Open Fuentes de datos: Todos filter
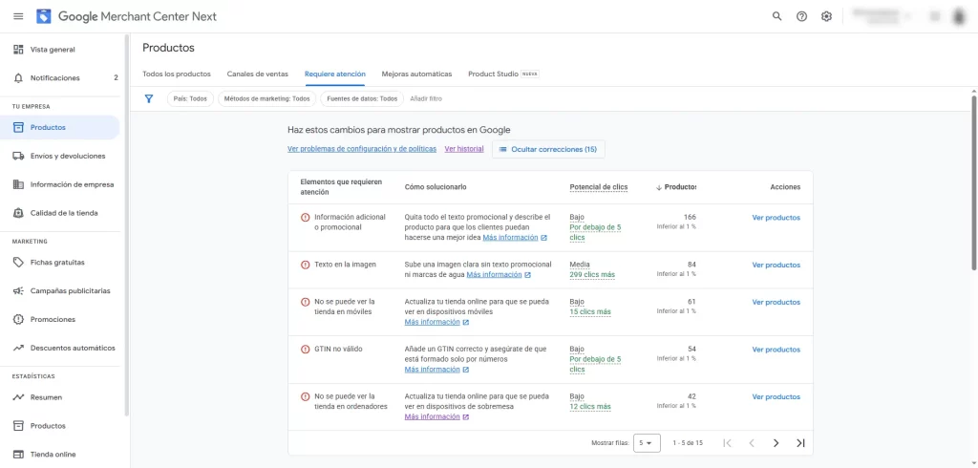This screenshot has height=468, width=978. pyautogui.click(x=362, y=98)
